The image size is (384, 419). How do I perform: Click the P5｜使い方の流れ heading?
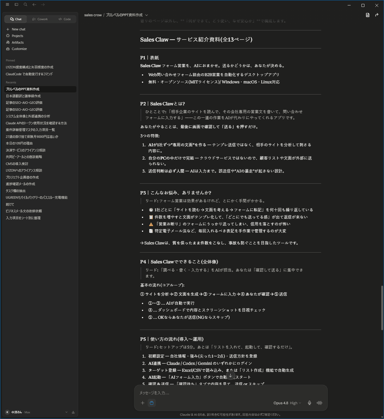click(x=172, y=339)
